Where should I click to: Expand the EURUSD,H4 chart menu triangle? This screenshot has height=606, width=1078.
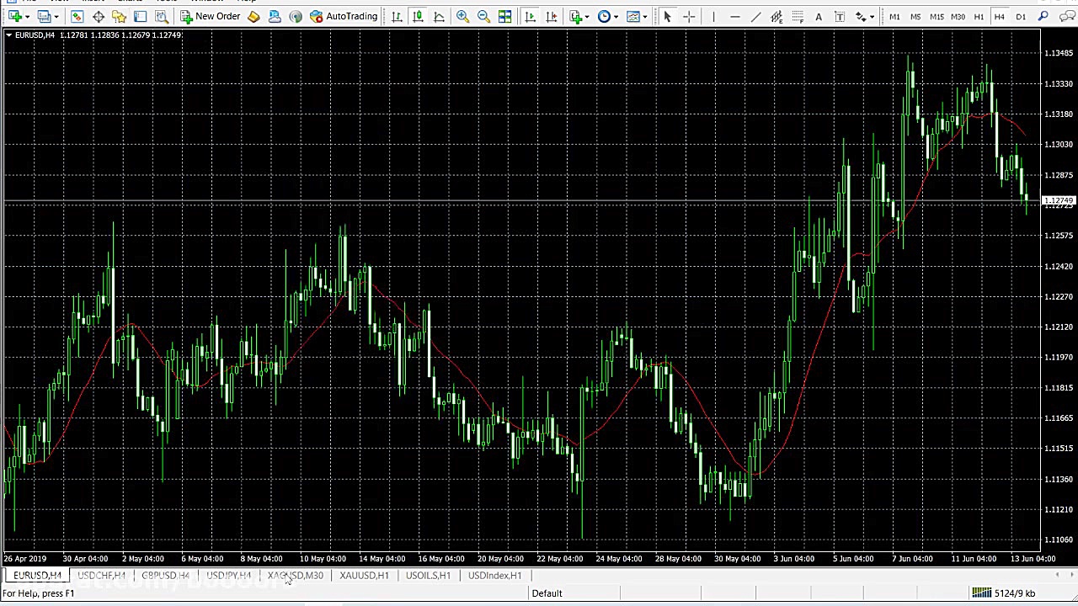(x=8, y=35)
